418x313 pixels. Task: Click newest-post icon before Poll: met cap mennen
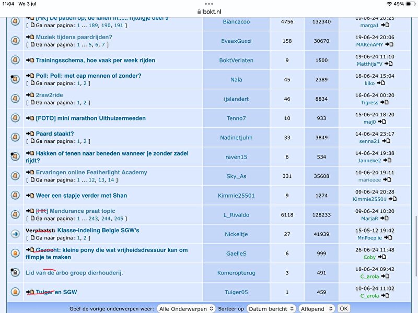point(30,76)
